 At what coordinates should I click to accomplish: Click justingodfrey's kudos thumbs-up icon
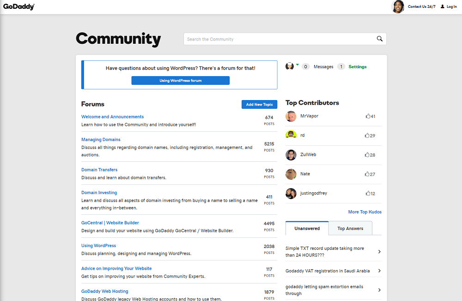[368, 193]
